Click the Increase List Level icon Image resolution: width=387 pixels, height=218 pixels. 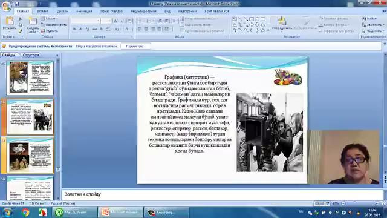[166, 21]
